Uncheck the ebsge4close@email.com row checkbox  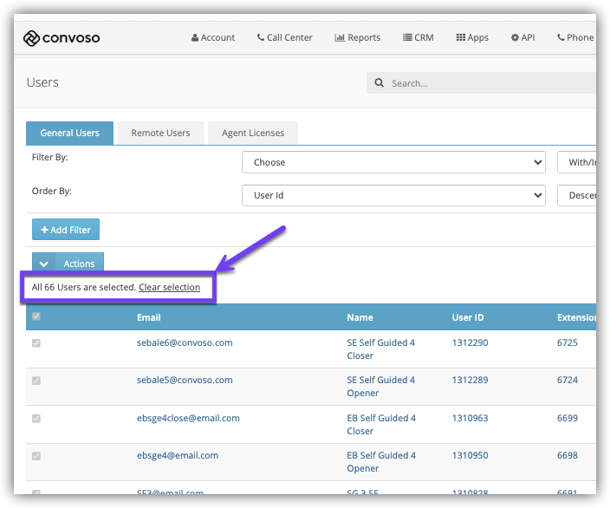36,418
